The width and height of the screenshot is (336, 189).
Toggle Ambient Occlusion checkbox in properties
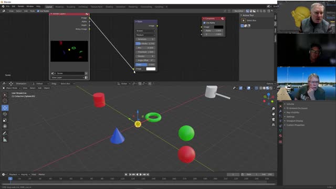288,108
